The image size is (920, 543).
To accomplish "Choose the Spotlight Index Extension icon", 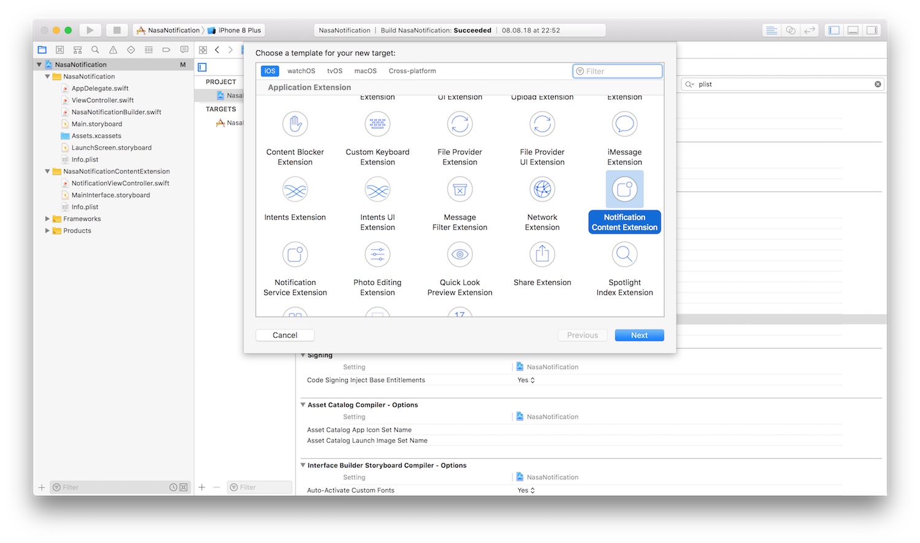I will pyautogui.click(x=624, y=255).
